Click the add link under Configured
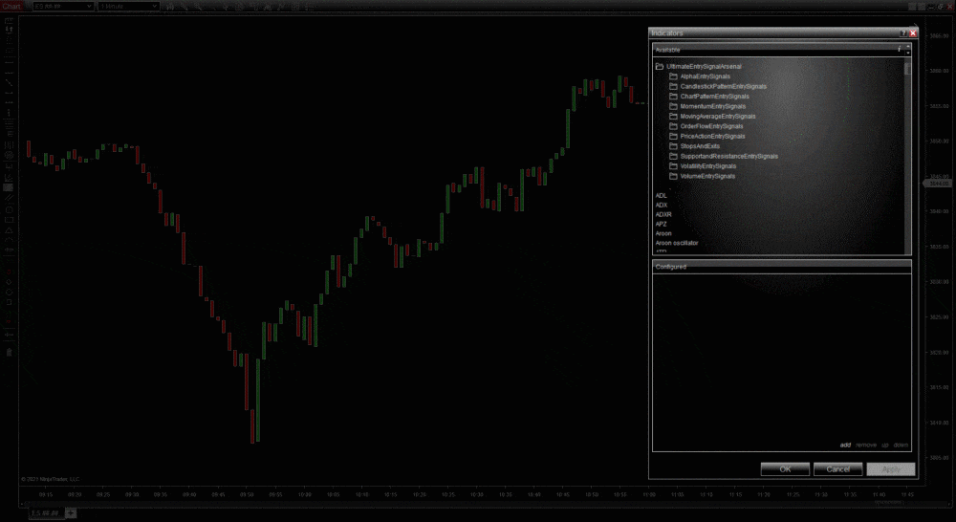The width and height of the screenshot is (956, 522). (x=845, y=445)
